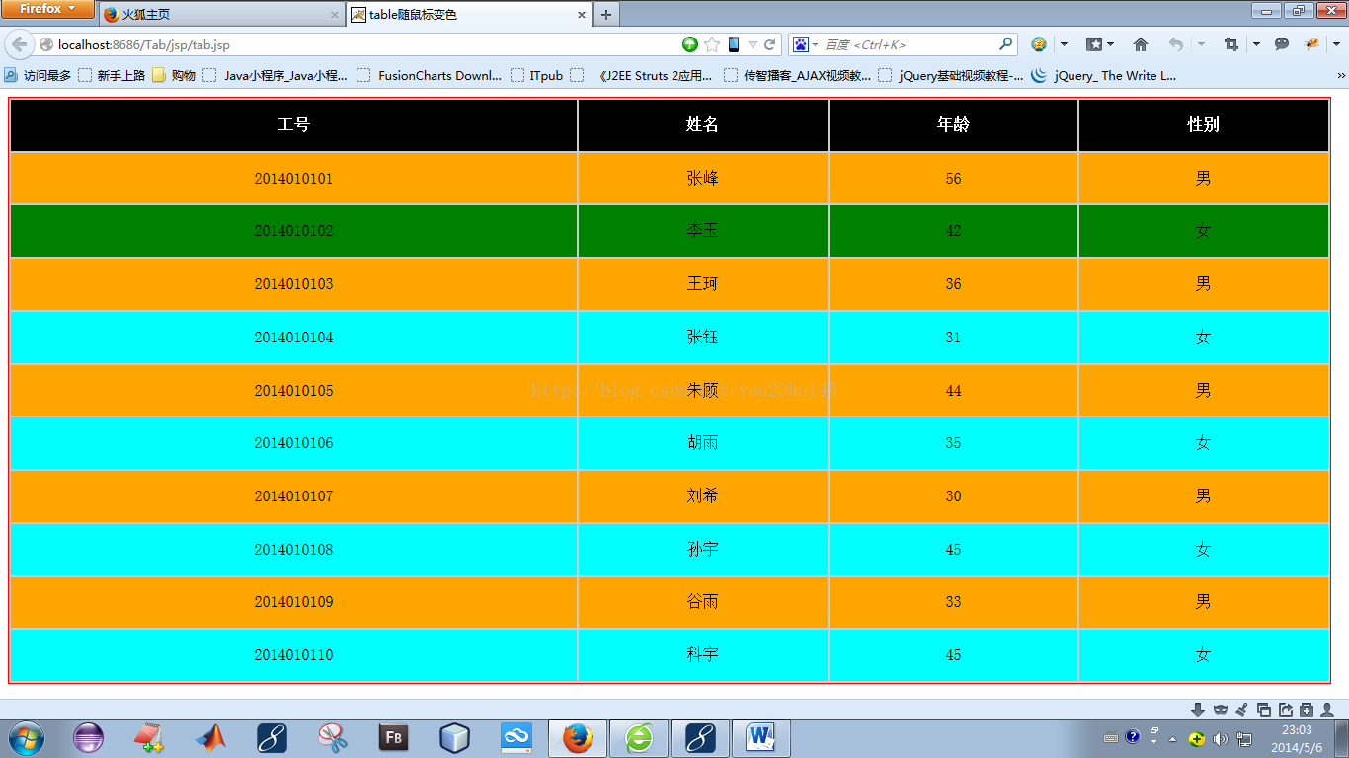This screenshot has width=1349, height=758.
Task: Click cell 2014010102 in the green row
Action: point(293,231)
